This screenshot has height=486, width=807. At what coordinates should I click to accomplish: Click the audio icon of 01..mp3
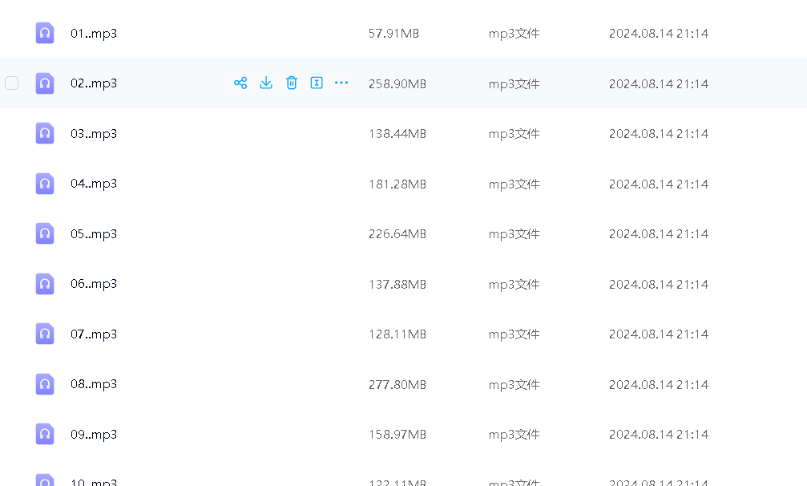[x=45, y=33]
